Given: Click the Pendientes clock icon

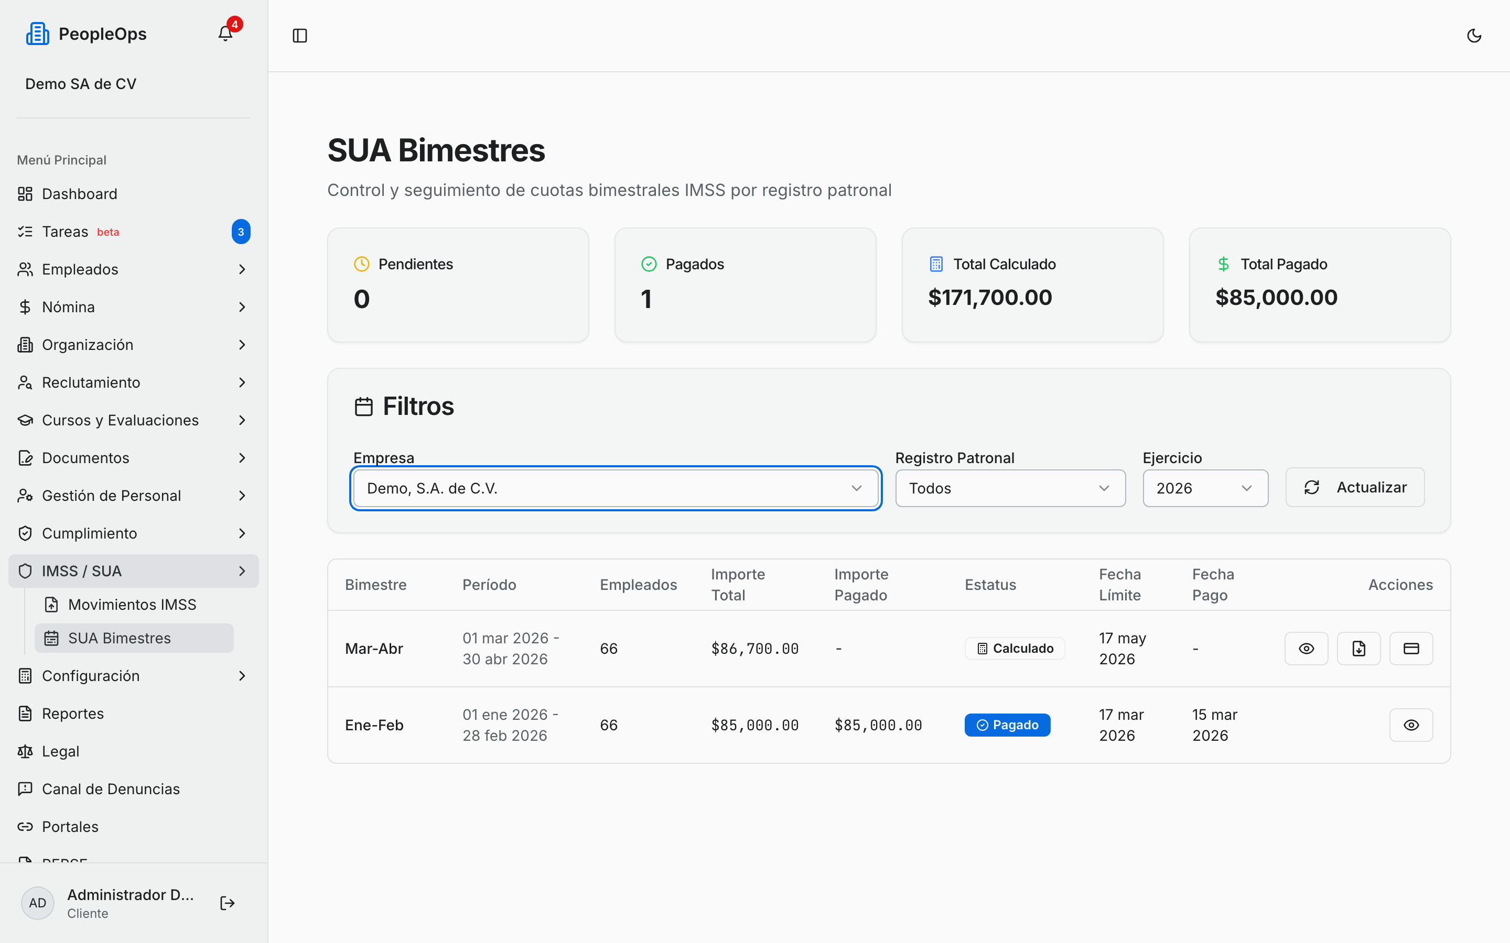Looking at the screenshot, I should 361,264.
